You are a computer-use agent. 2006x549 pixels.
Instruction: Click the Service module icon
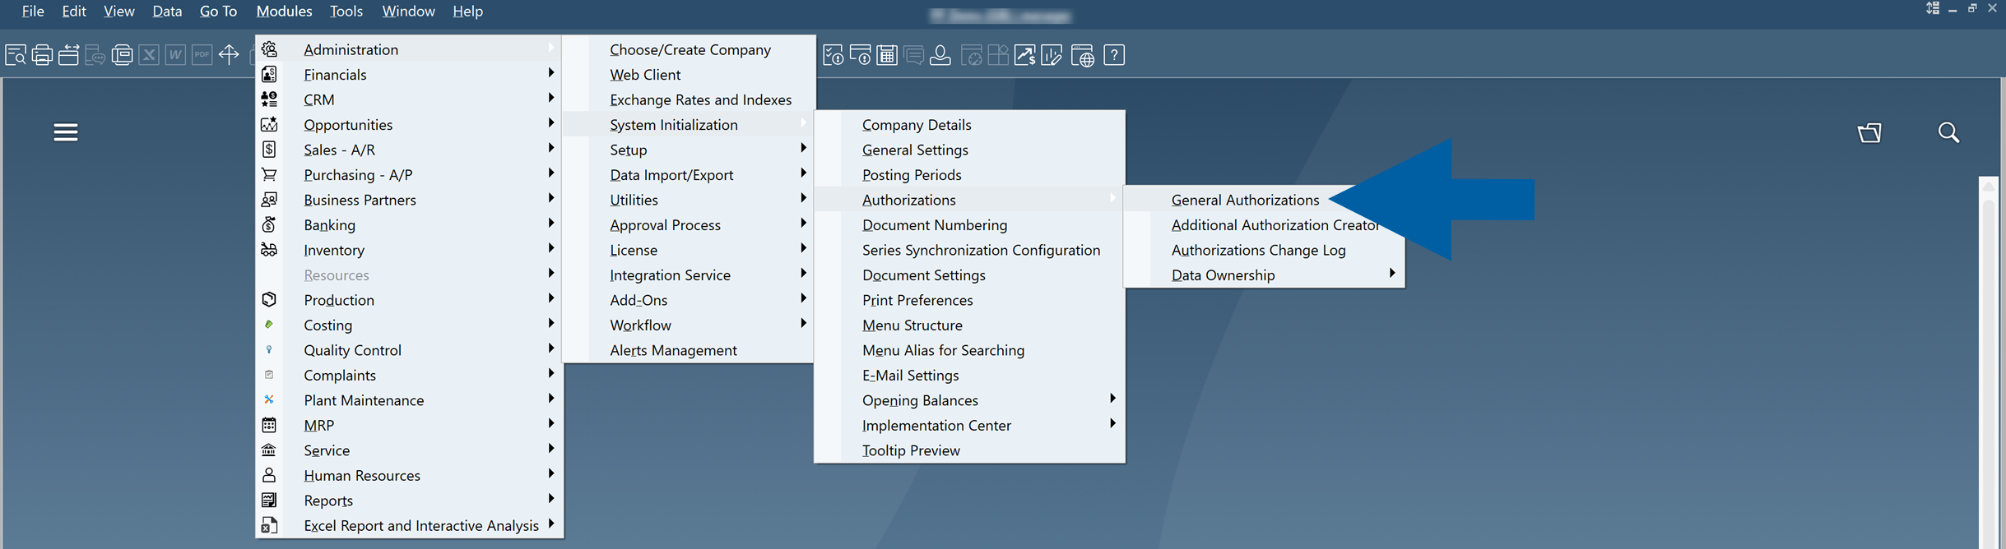tap(269, 450)
